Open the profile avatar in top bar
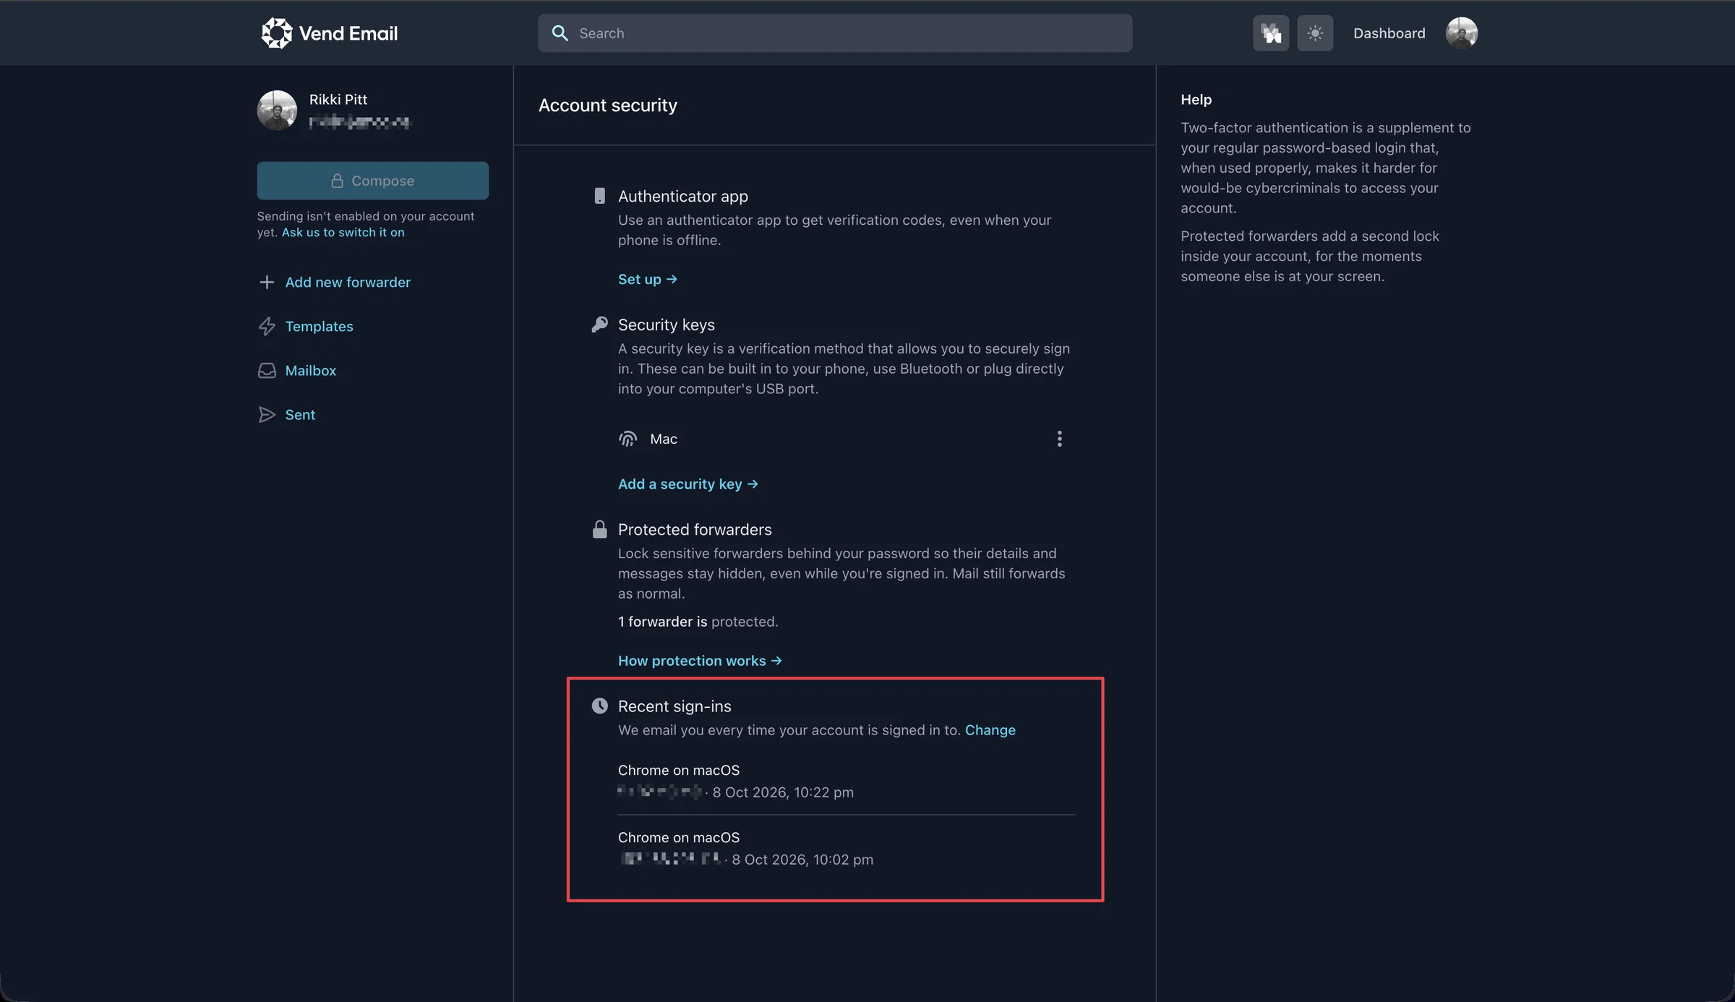Image resolution: width=1735 pixels, height=1002 pixels. tap(1461, 33)
